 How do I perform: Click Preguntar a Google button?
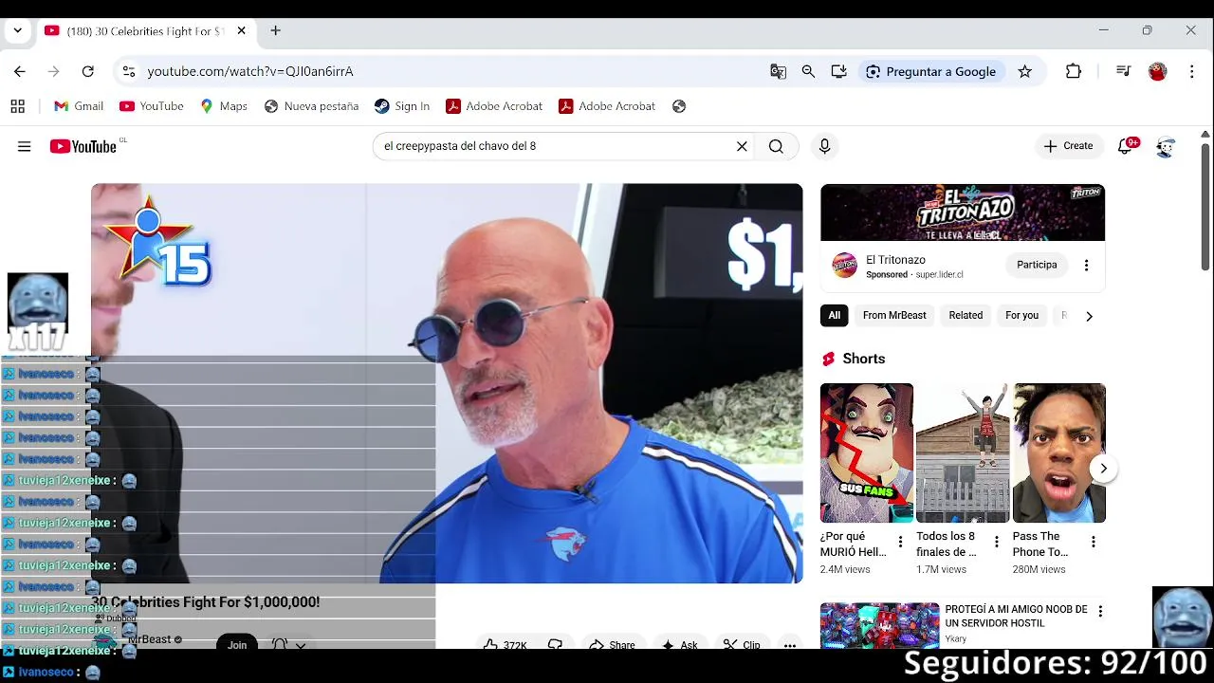coord(930,71)
